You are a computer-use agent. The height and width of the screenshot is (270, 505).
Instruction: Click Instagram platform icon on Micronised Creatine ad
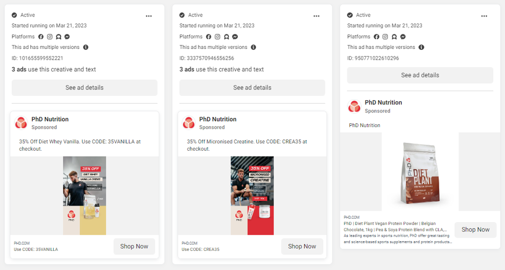pos(217,37)
